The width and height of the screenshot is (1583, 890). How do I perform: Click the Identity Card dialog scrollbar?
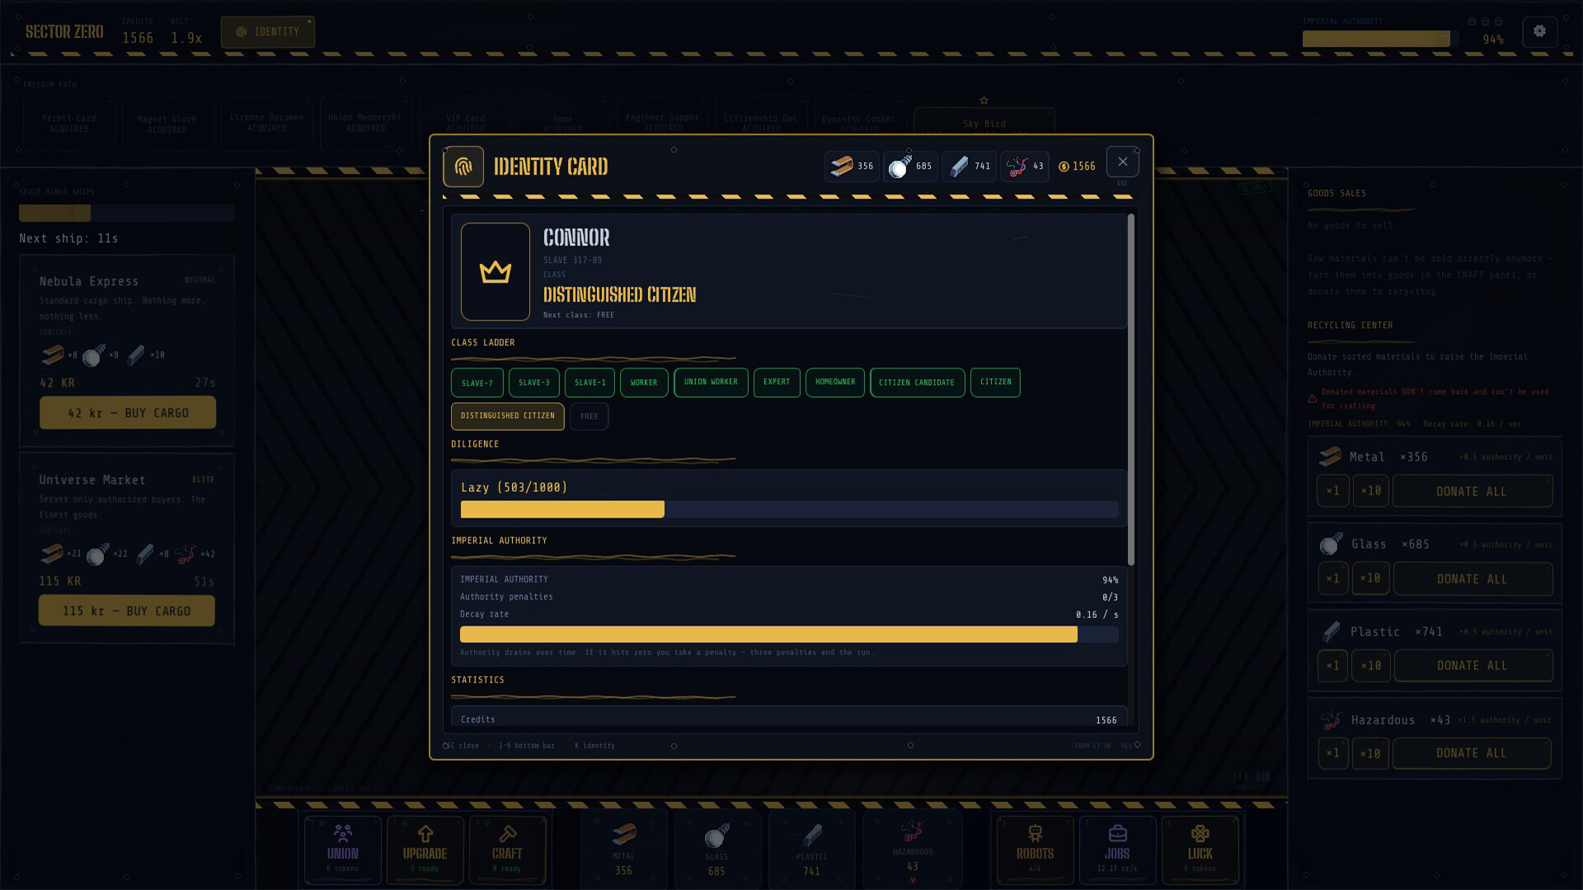point(1130,390)
